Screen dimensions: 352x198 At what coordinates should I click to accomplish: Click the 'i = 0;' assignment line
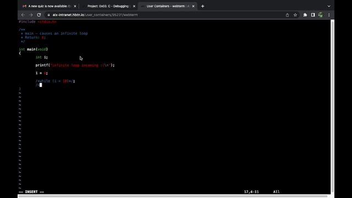click(42, 73)
